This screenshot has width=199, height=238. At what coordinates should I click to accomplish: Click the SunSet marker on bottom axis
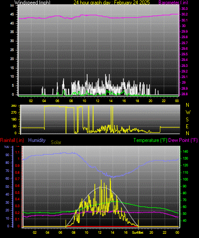tap(138, 232)
